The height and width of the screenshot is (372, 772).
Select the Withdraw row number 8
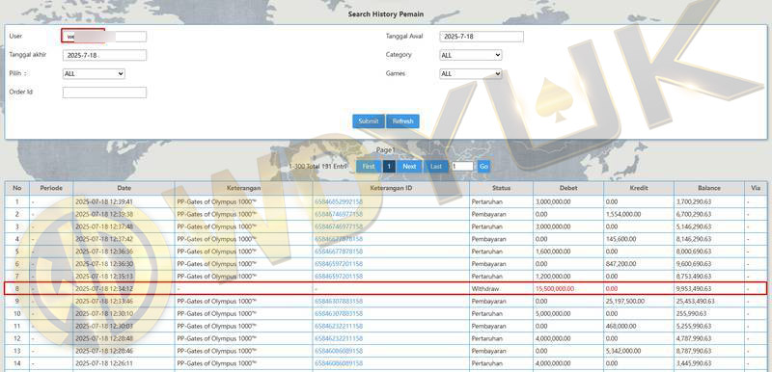click(x=386, y=289)
